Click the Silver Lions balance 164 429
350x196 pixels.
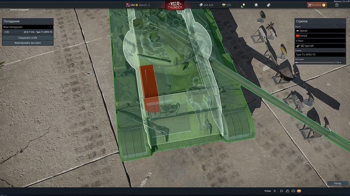(206, 5)
